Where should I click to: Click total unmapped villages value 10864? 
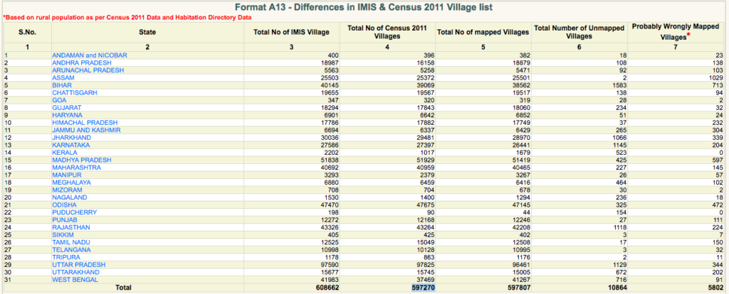617,288
